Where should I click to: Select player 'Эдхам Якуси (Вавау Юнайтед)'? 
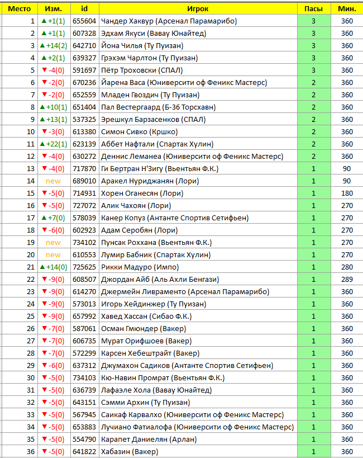pos(154,34)
